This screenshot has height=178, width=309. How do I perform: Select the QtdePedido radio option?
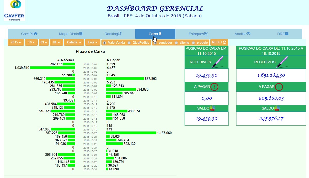(129, 43)
